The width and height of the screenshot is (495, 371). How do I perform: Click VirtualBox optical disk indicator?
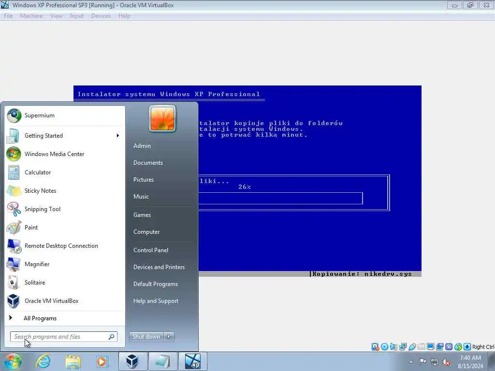point(384,347)
